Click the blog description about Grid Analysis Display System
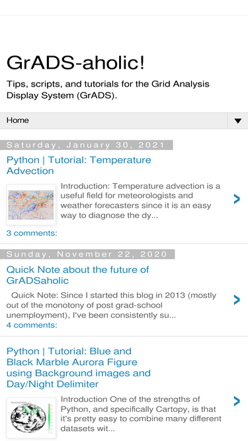The image size is (248, 441). pyautogui.click(x=108, y=90)
